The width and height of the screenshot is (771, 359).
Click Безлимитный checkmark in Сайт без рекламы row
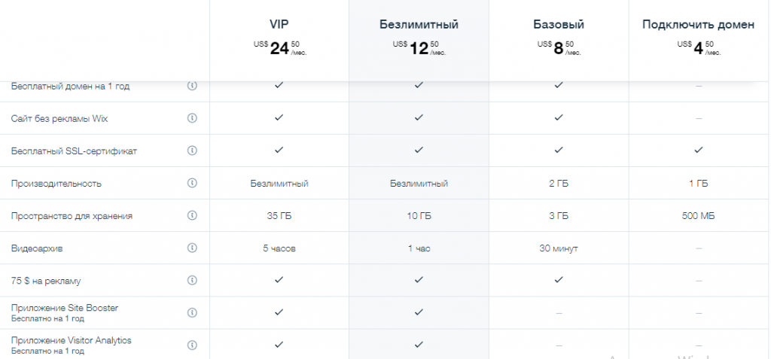pyautogui.click(x=419, y=118)
